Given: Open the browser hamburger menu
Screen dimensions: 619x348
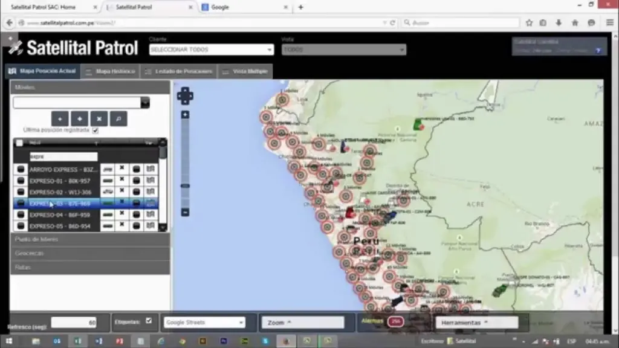Looking at the screenshot, I should (609, 23).
